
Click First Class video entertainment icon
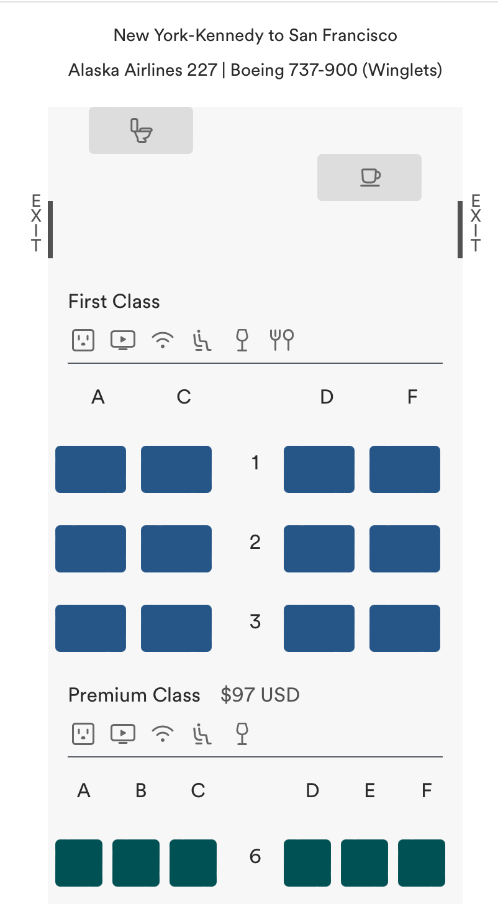[x=123, y=340]
